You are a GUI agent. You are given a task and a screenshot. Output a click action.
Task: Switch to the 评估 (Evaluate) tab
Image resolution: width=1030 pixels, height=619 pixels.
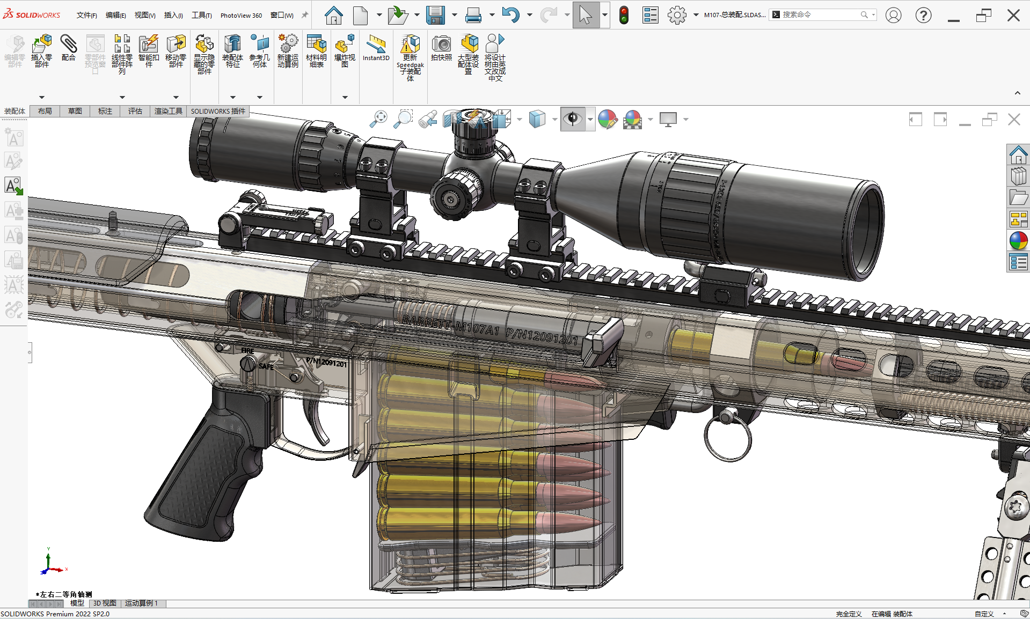pos(135,111)
